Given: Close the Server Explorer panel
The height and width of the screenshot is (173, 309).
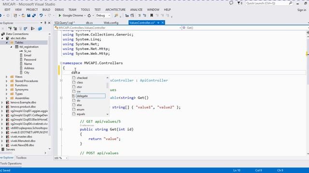Looking at the screenshot, I should [49, 23].
